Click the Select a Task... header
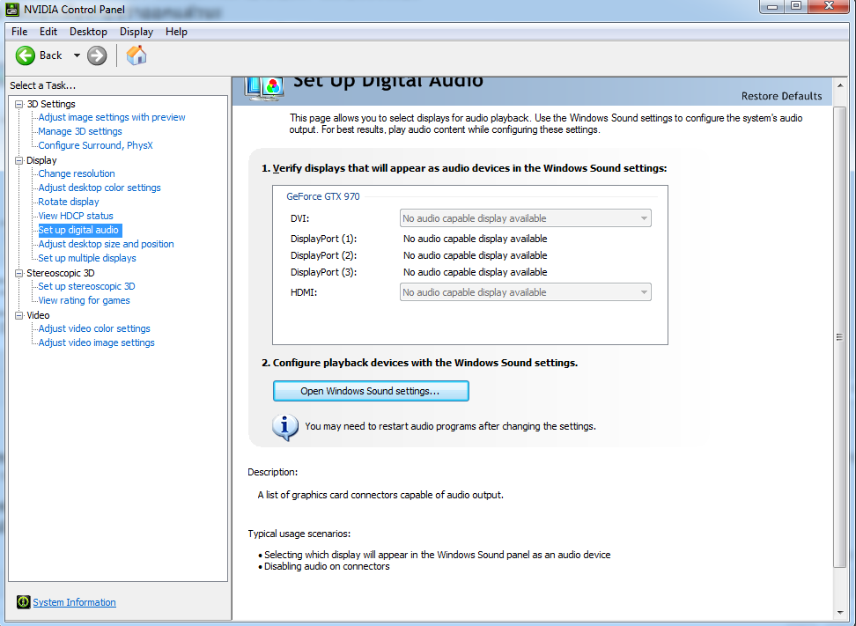The height and width of the screenshot is (626, 856). tap(42, 85)
